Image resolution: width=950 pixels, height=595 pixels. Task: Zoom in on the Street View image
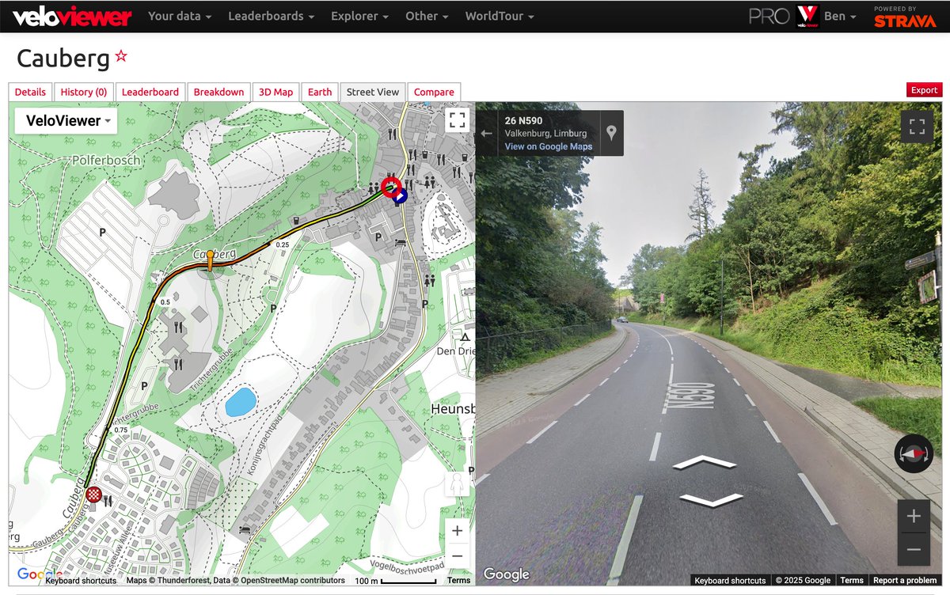(x=914, y=516)
